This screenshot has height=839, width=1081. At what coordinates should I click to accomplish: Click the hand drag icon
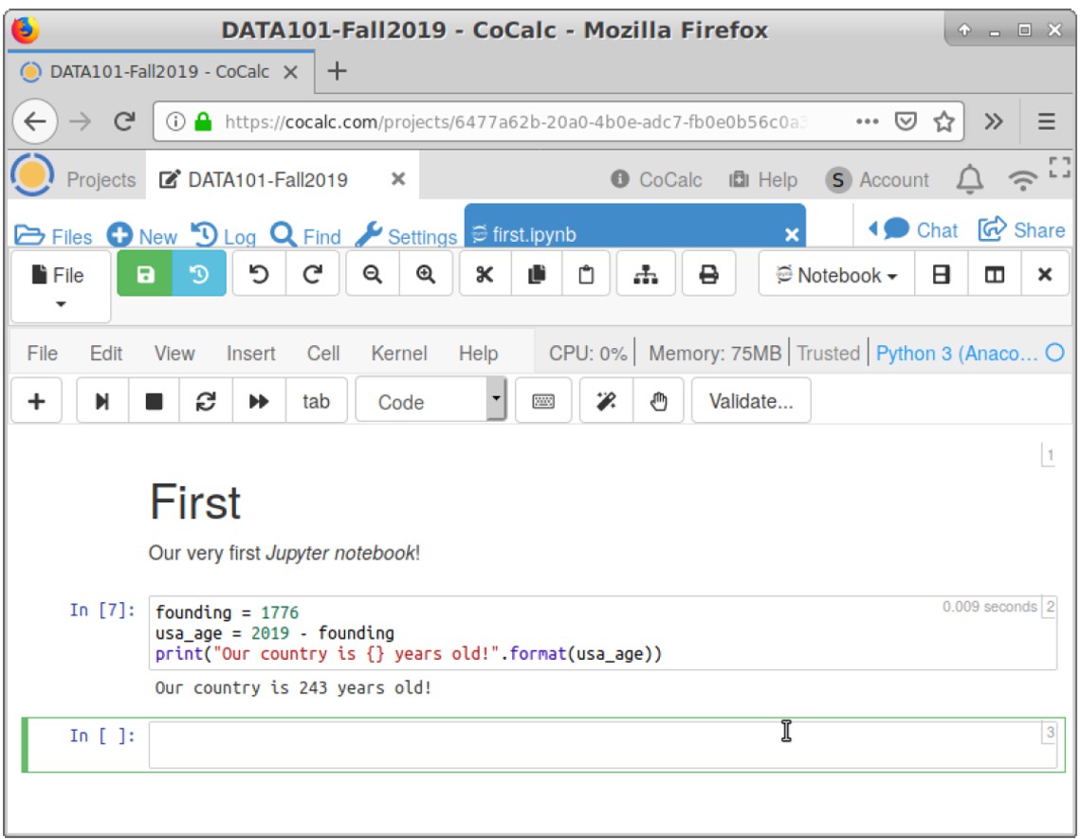pyautogui.click(x=658, y=401)
